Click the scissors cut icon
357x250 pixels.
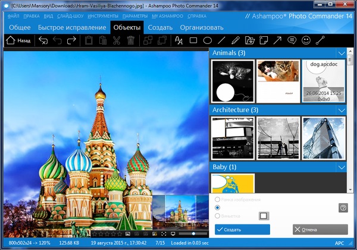[x=116, y=41]
